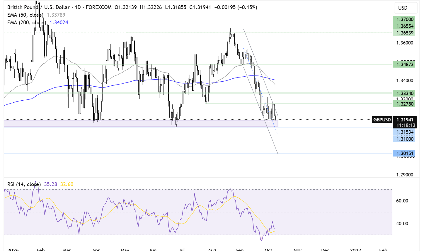The image size is (424, 251).
Task: Select the current price 1.31941 label
Action: (x=405, y=120)
